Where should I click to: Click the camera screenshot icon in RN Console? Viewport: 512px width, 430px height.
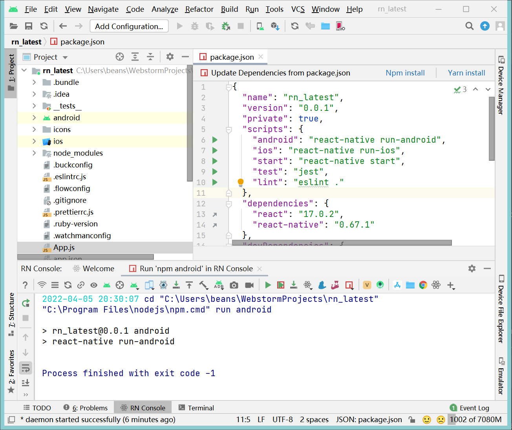234,285
